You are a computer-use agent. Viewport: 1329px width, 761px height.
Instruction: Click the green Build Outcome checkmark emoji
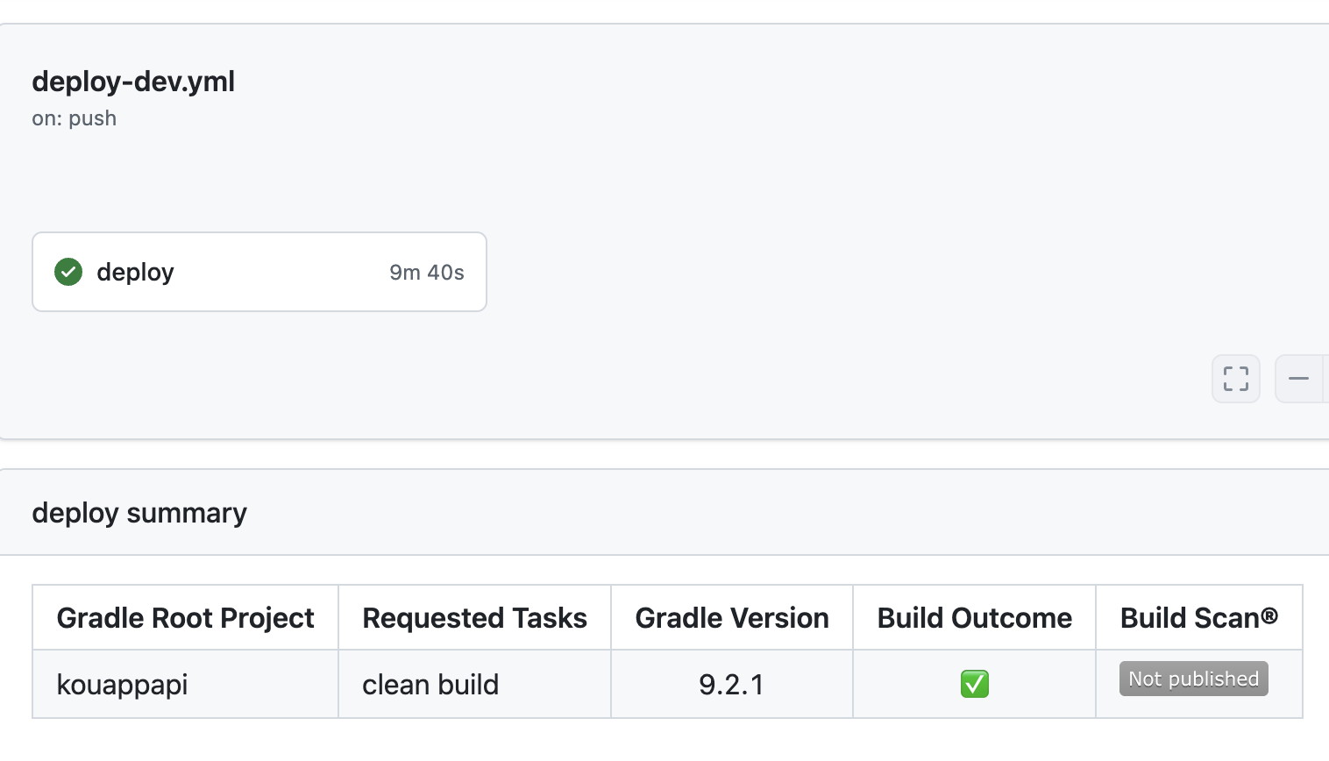974,684
